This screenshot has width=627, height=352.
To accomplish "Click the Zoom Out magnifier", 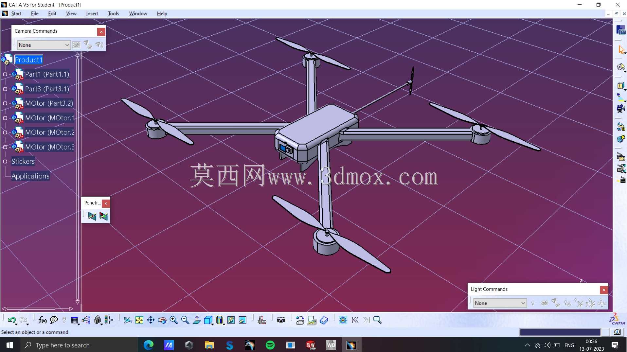I will (x=185, y=320).
